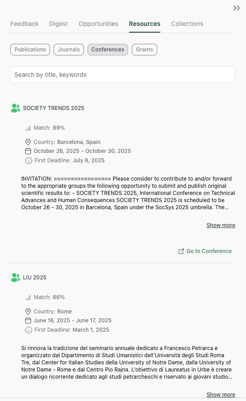Deselect the Conferences filter chip
The width and height of the screenshot is (246, 401).
[x=108, y=50]
